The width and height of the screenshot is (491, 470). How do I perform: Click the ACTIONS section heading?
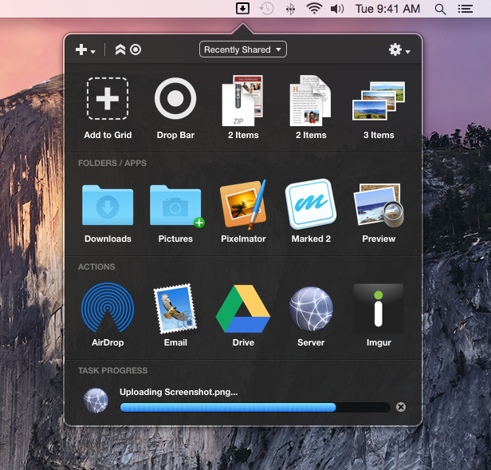[96, 267]
